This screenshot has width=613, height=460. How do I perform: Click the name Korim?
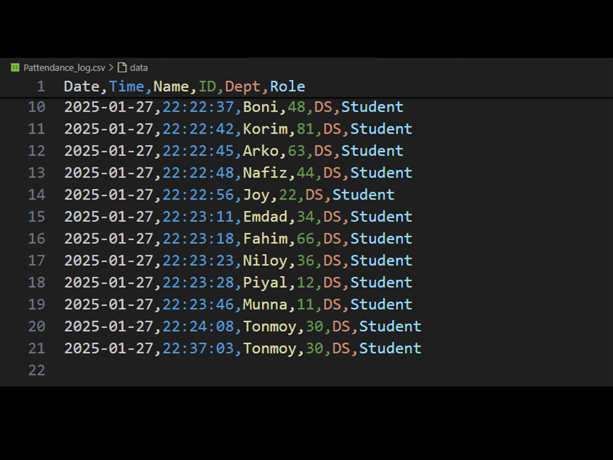click(x=265, y=129)
